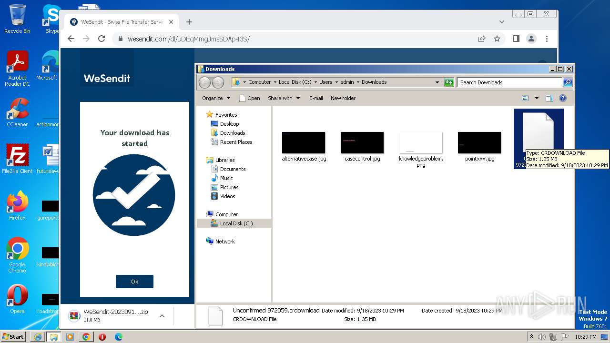Open Chrome three-dot menu

pyautogui.click(x=547, y=39)
